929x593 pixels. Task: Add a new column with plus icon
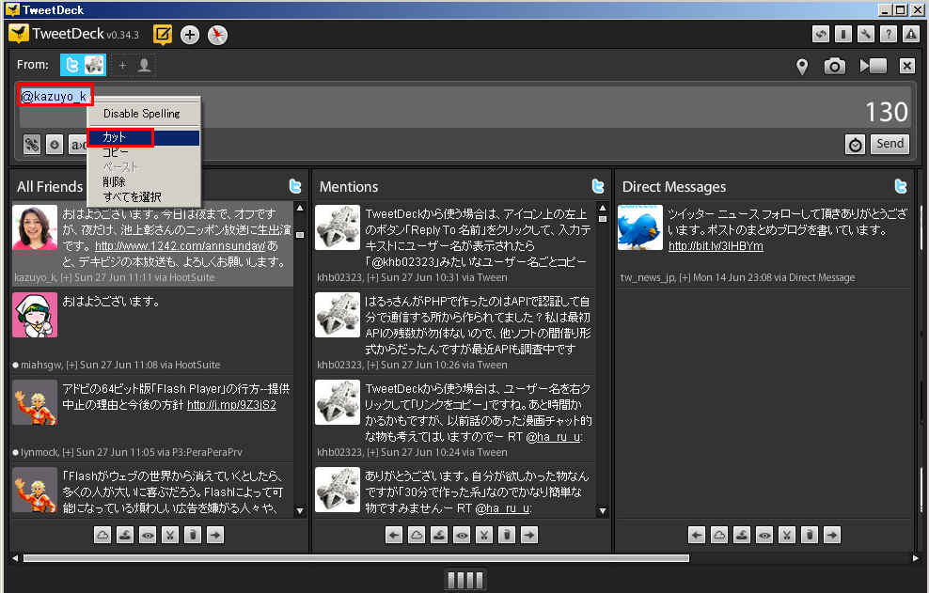click(190, 35)
